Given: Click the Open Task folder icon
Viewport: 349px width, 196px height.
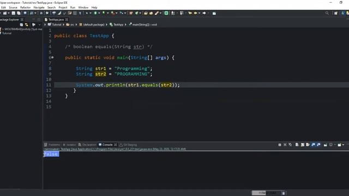Looking at the screenshot, I should tap(151, 13).
